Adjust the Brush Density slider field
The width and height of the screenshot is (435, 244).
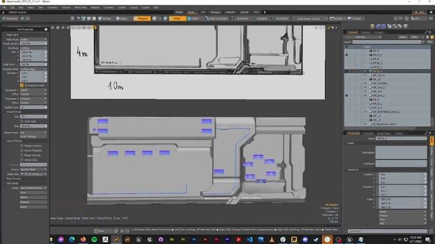(33, 43)
